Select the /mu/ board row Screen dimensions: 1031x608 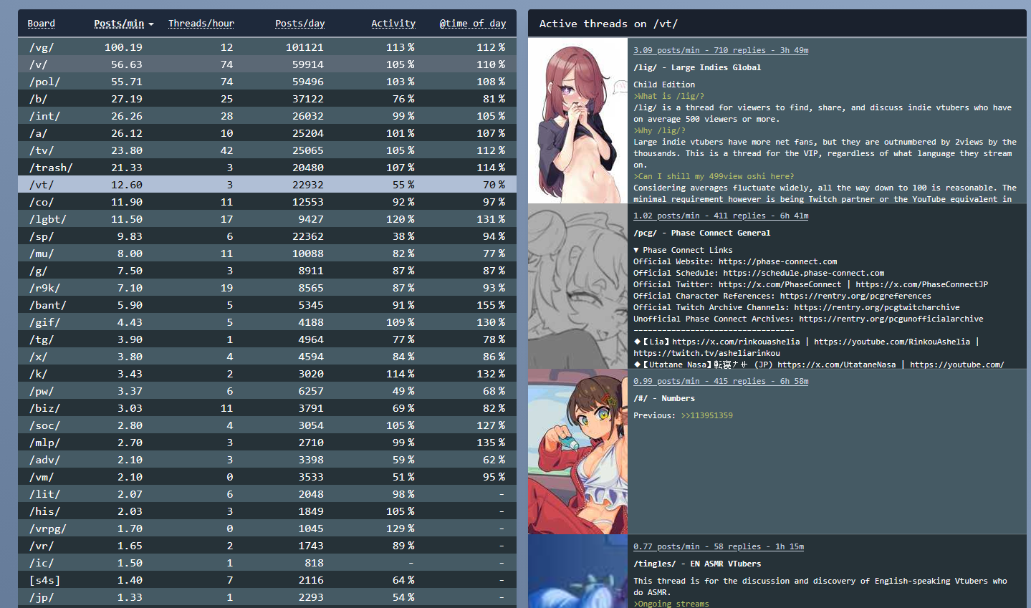tap(267, 254)
